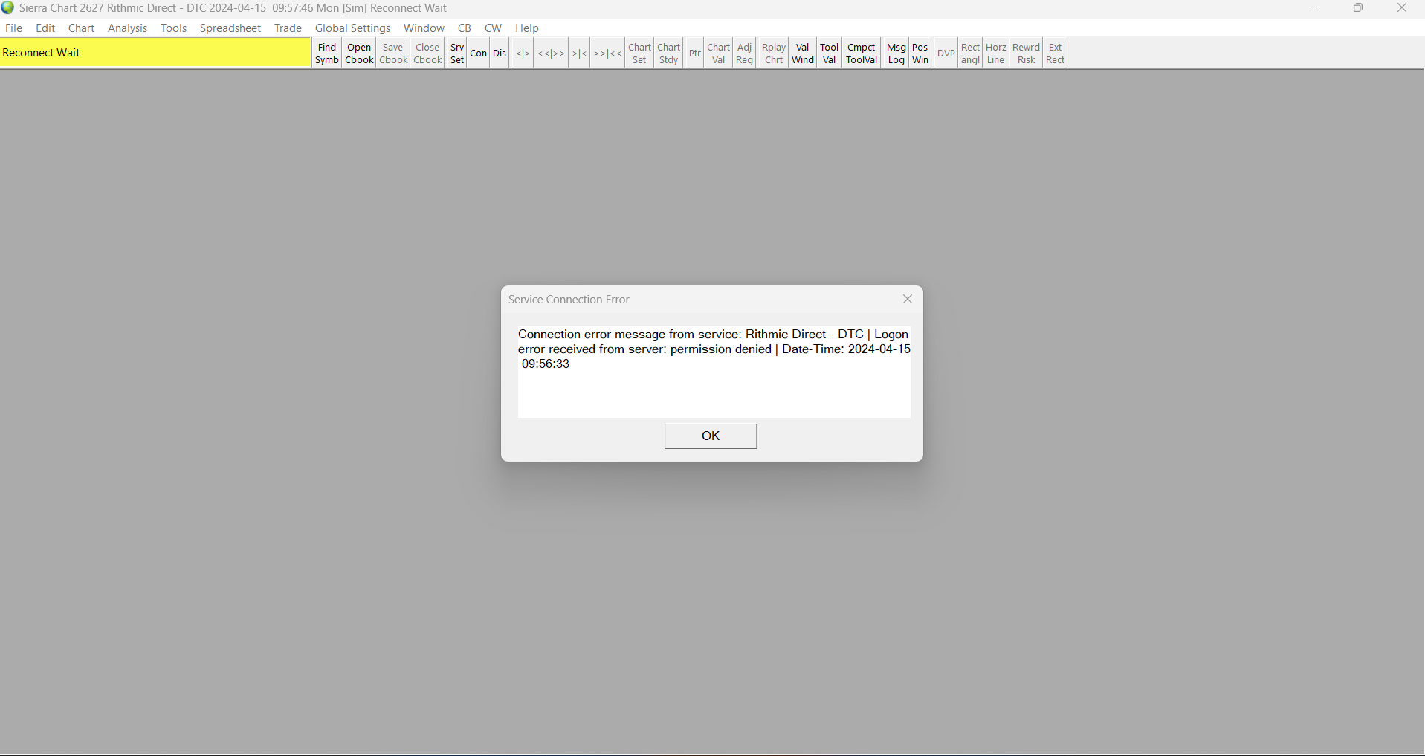Open the Edit menu
This screenshot has height=756, width=1425.
click(45, 28)
